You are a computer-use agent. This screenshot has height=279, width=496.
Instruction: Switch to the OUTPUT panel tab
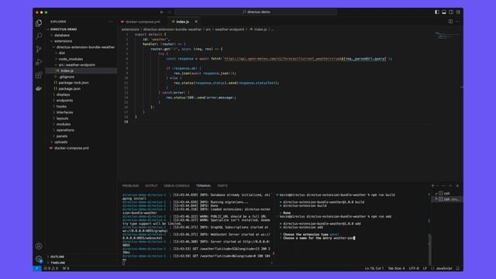151,186
